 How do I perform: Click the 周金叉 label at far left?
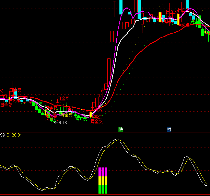(6, 105)
